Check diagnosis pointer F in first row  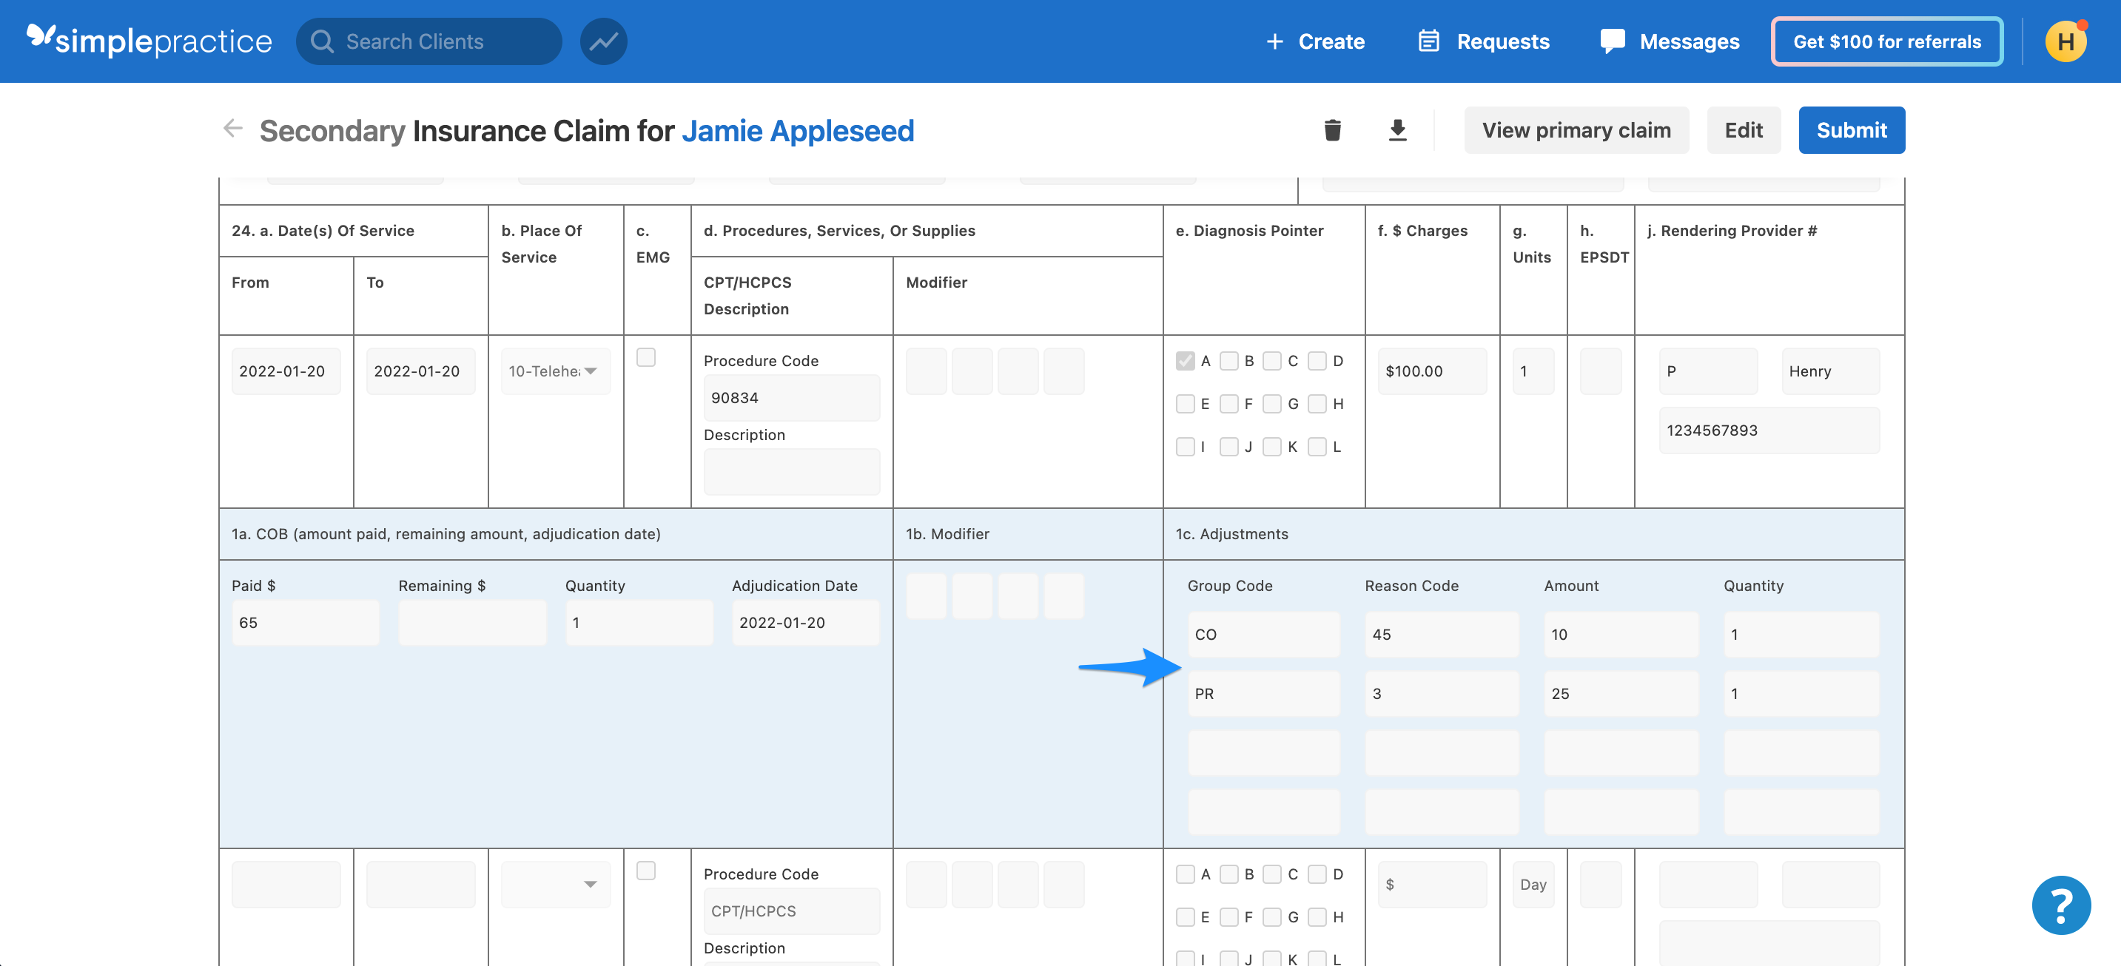[1228, 403]
